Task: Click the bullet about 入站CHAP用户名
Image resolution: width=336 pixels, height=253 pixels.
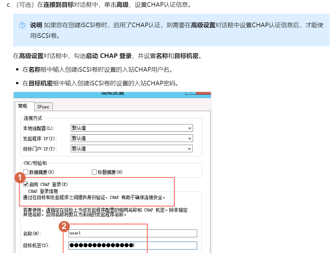Action: click(98, 69)
